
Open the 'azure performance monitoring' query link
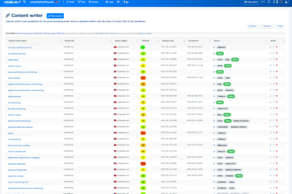[x=22, y=72]
